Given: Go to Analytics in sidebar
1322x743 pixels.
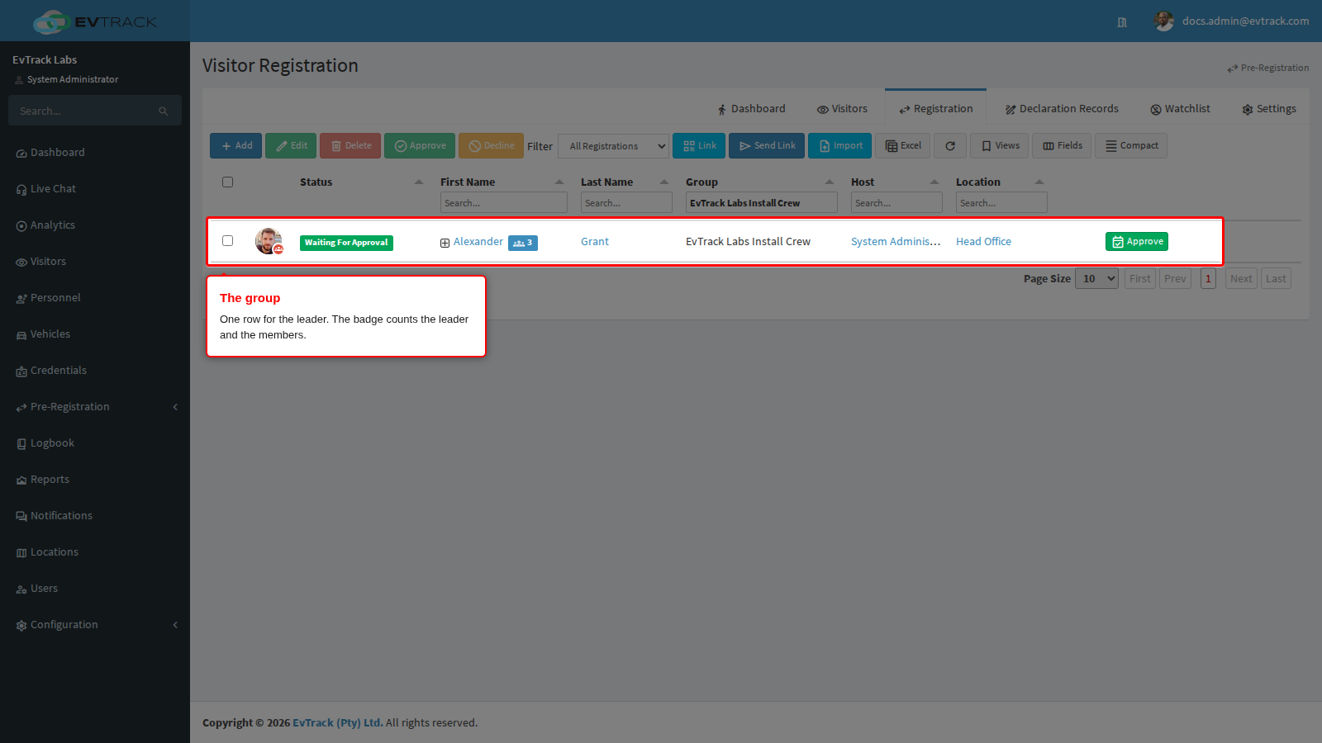Looking at the screenshot, I should pos(53,225).
